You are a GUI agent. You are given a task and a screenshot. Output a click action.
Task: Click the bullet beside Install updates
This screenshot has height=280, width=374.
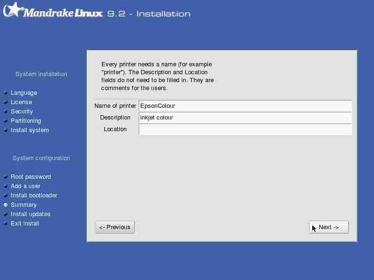pyautogui.click(x=6, y=214)
